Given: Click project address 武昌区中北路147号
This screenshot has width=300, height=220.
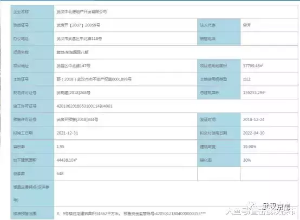Looking at the screenshot, I should [x=74, y=66].
